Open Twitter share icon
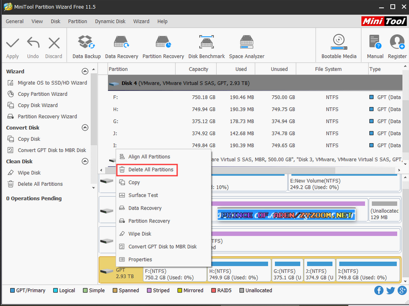409x306 pixels. 390,290
